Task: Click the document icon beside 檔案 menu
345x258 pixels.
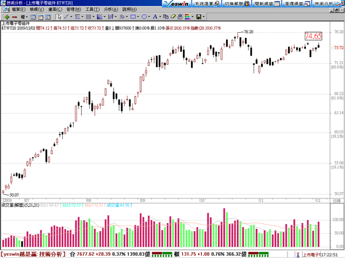Action: (x=6, y=9)
